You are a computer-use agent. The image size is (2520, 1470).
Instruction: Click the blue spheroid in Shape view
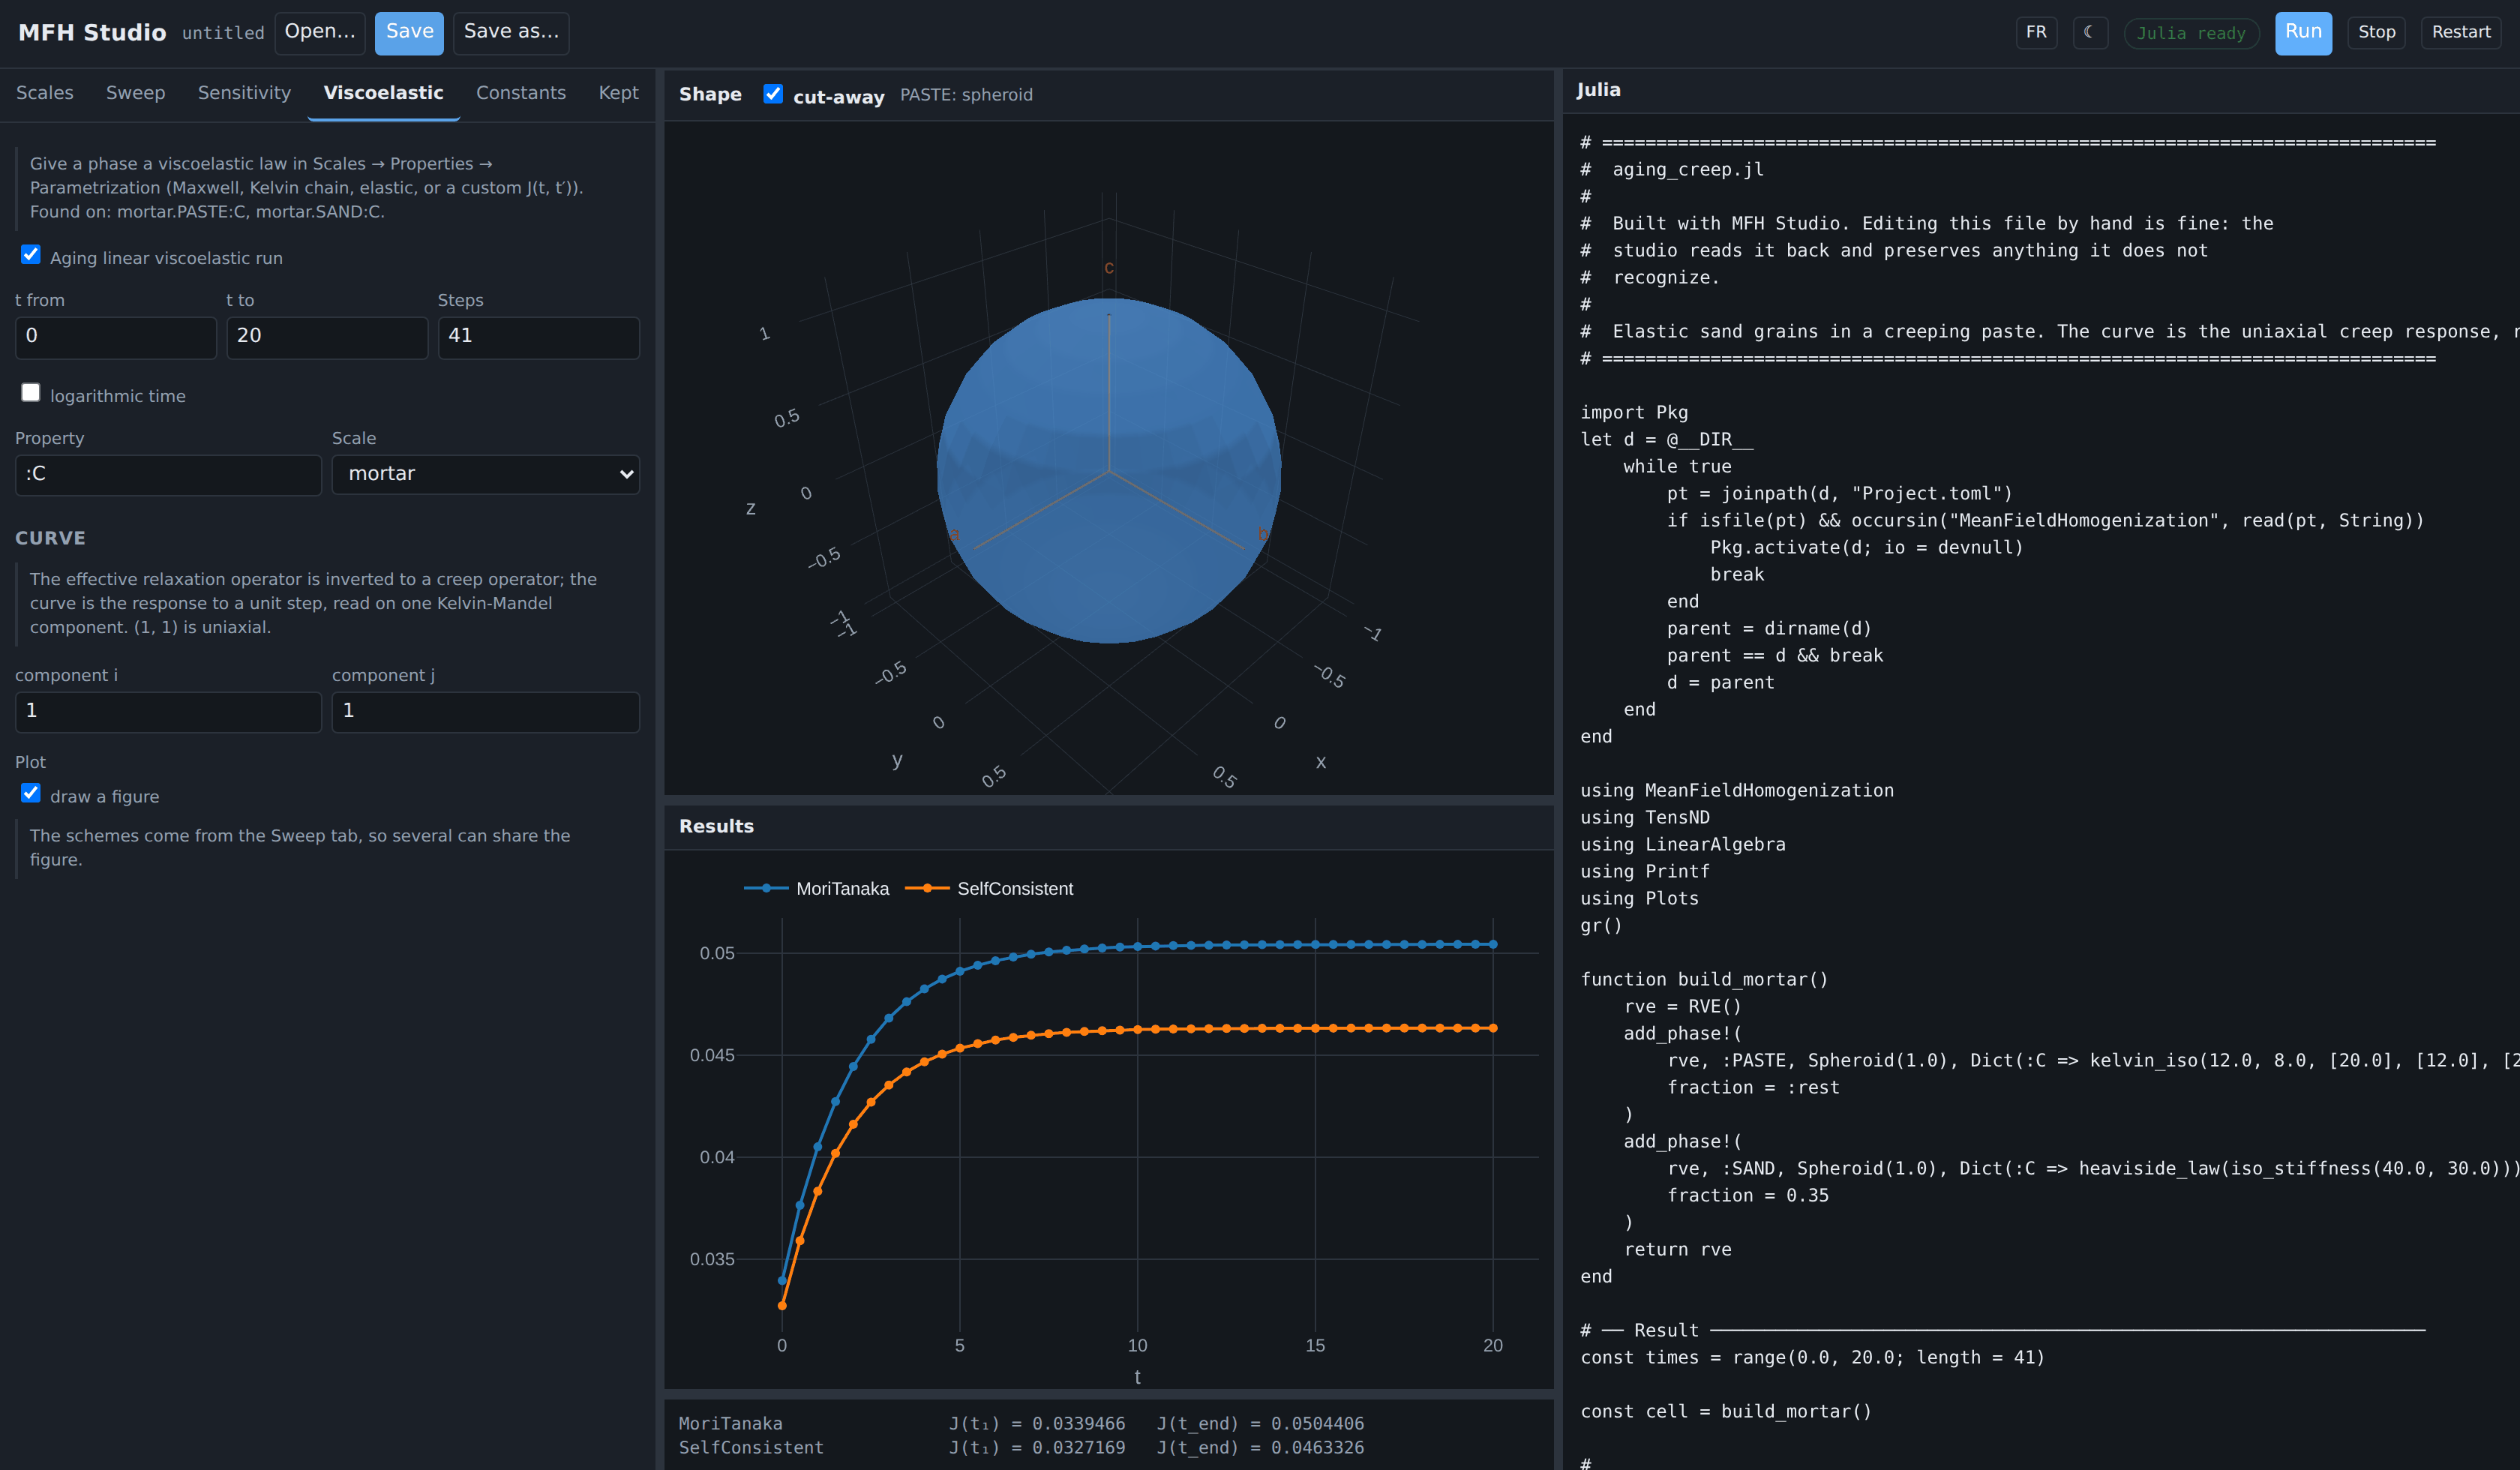(x=1108, y=470)
